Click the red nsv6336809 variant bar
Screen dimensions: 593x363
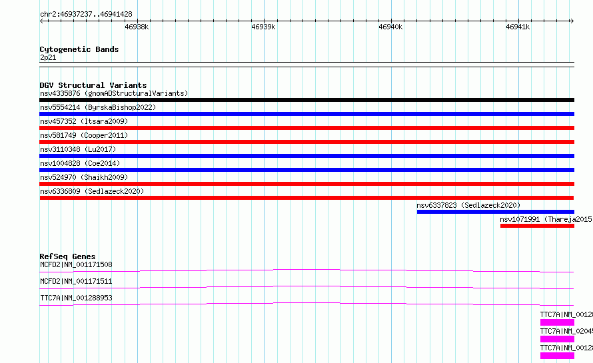point(306,198)
